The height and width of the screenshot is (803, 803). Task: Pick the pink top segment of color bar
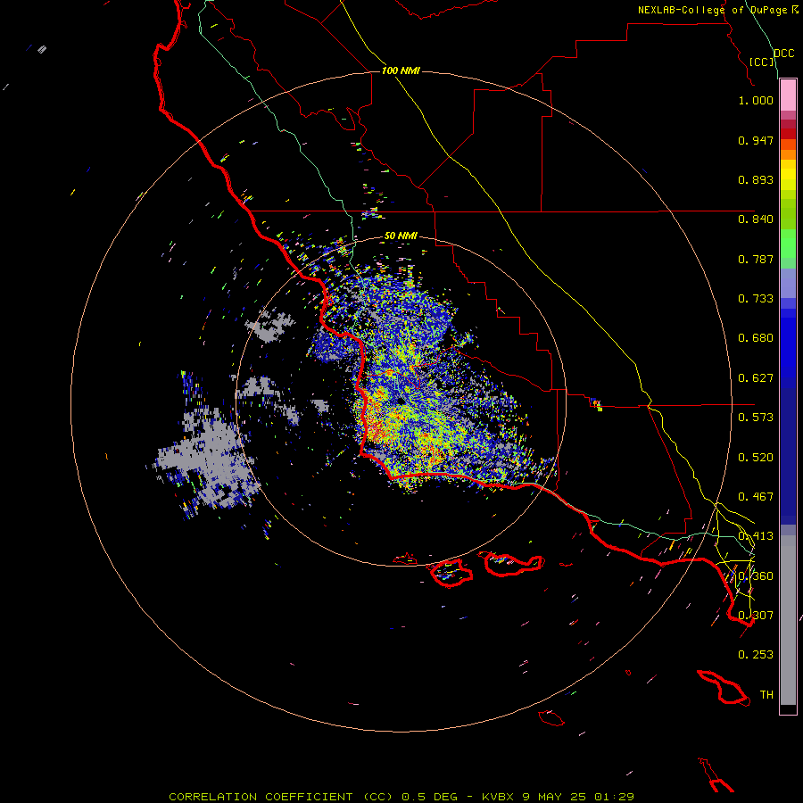[x=788, y=95]
